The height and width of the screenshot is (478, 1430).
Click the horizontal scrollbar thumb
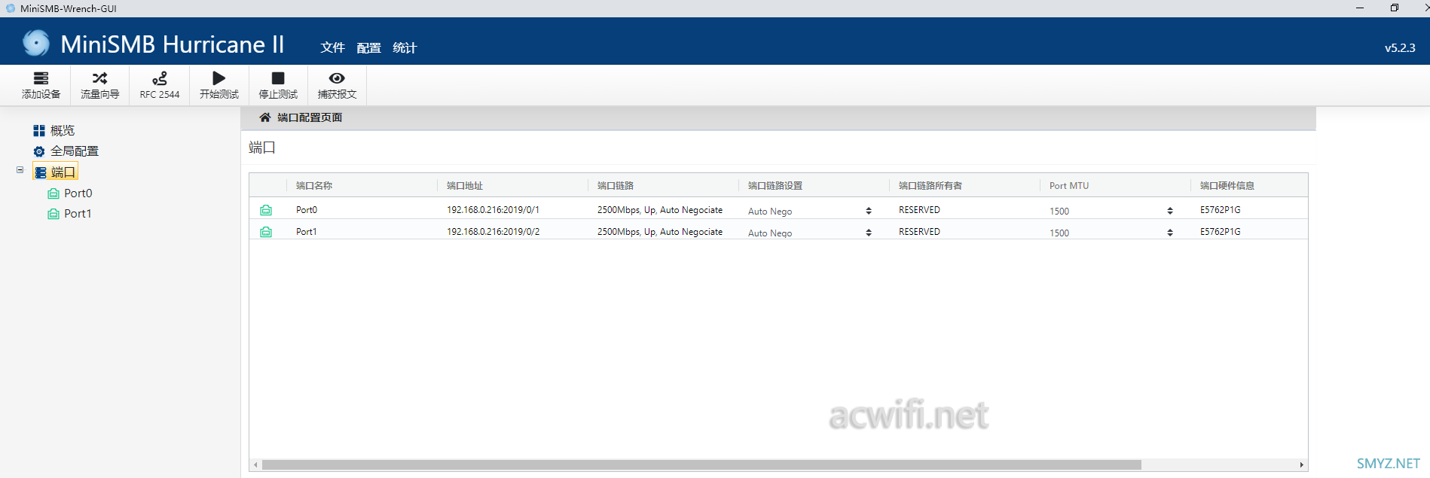701,464
